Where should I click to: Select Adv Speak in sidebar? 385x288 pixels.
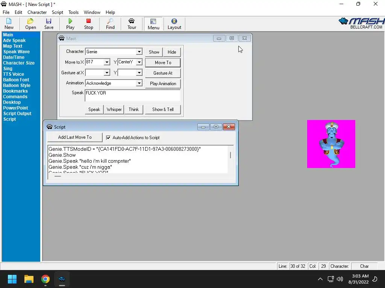pyautogui.click(x=14, y=40)
